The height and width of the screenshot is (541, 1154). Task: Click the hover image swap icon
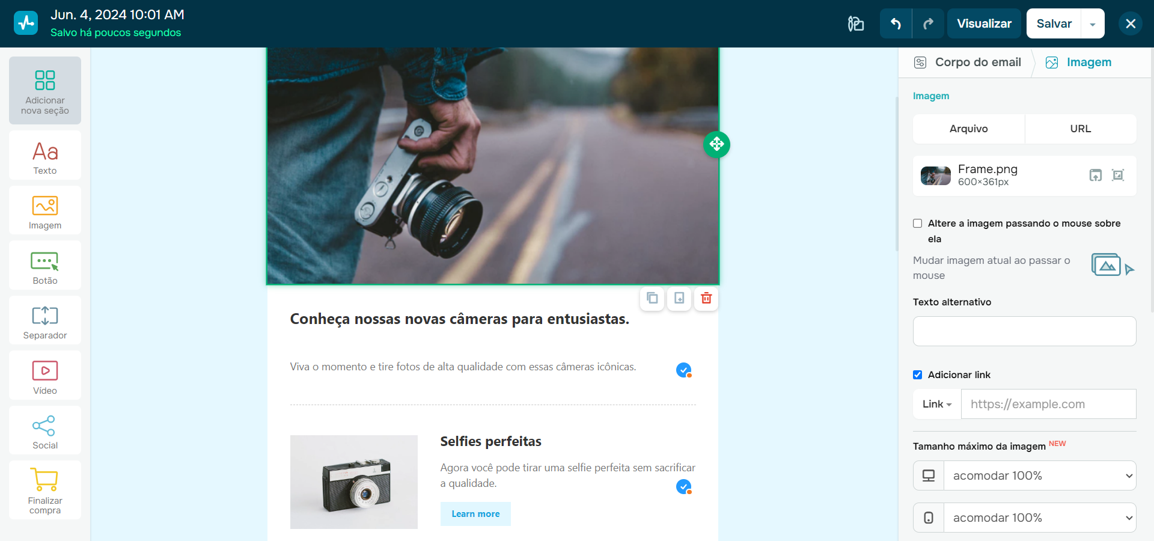(x=1113, y=265)
